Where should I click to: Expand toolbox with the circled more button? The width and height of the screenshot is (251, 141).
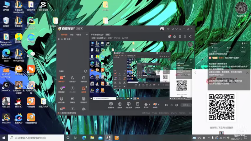click(x=85, y=71)
